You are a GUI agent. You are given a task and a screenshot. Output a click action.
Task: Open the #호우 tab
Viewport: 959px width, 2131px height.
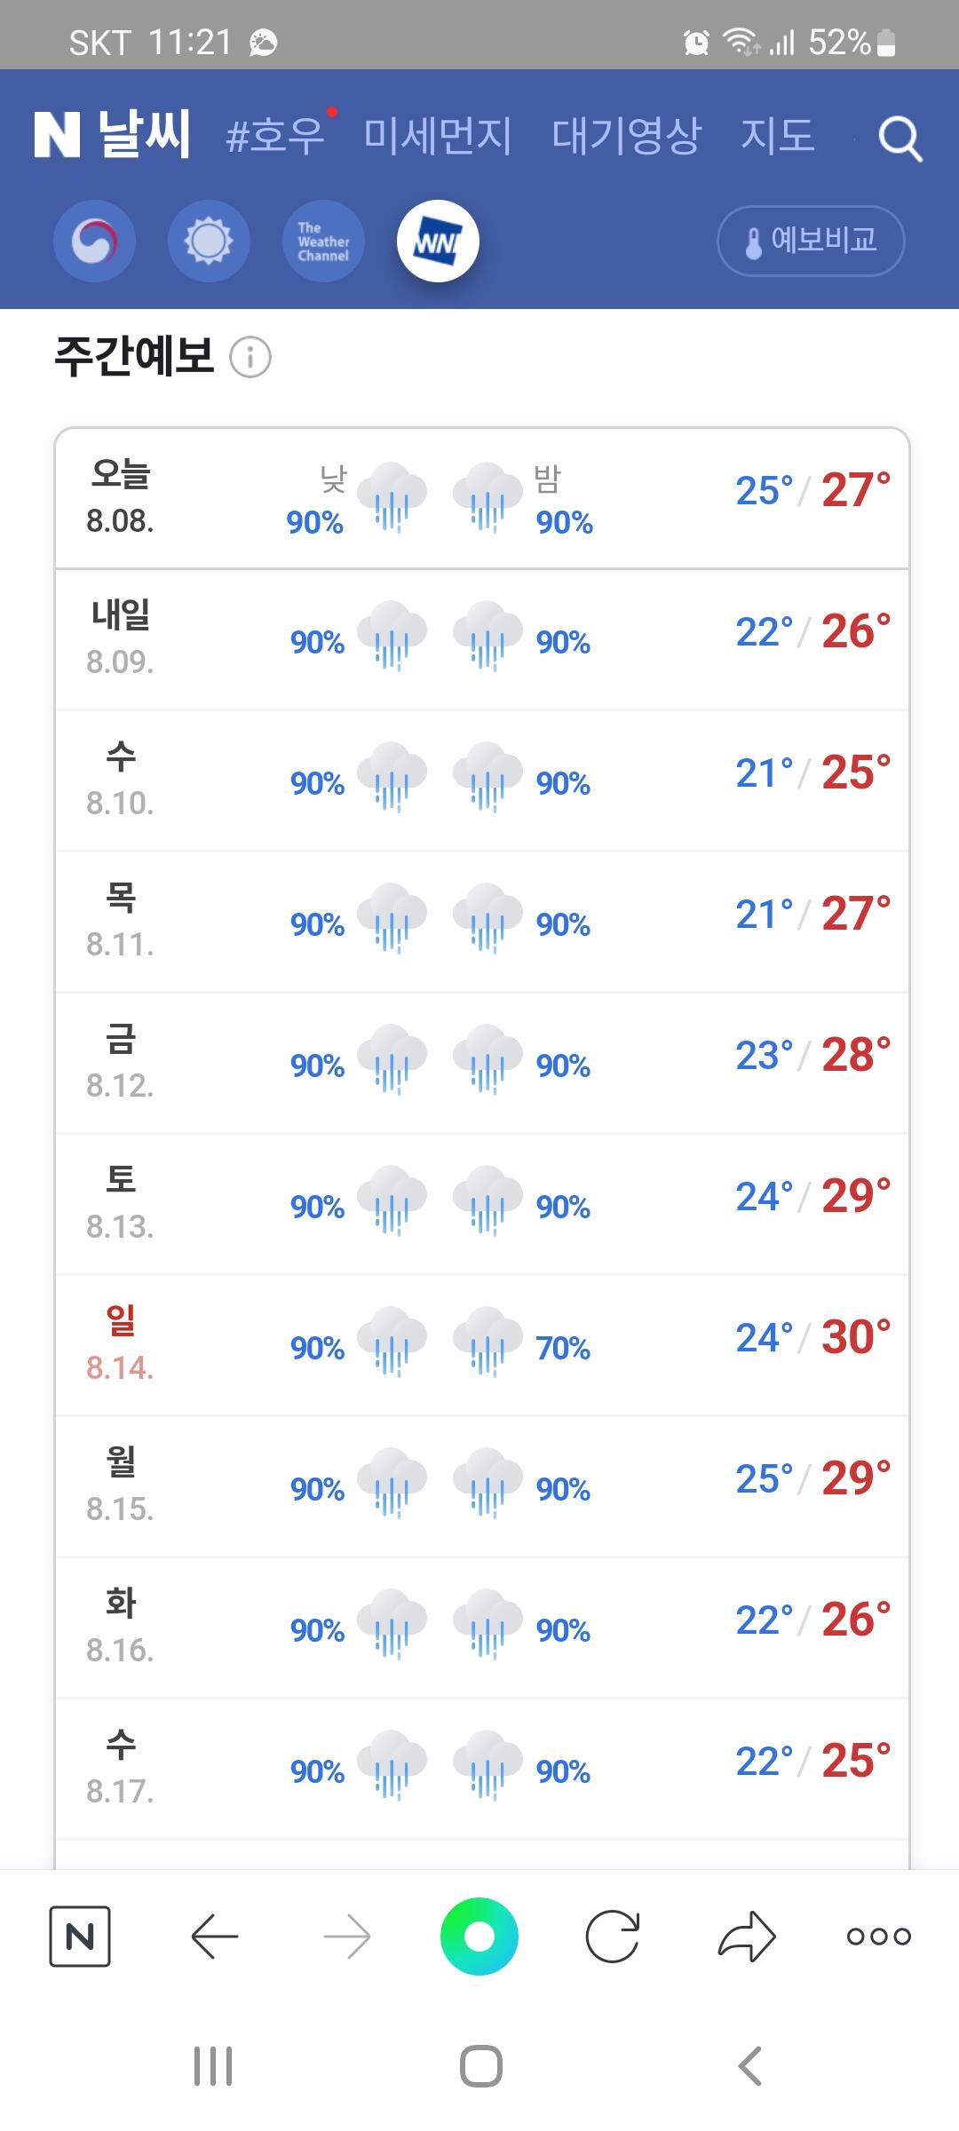[x=276, y=136]
